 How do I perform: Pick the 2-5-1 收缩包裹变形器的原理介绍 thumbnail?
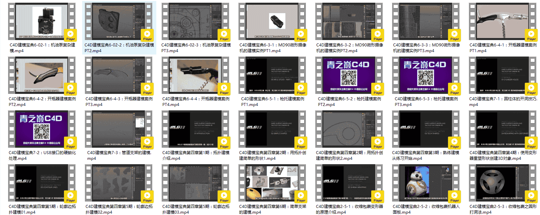tap(350, 183)
